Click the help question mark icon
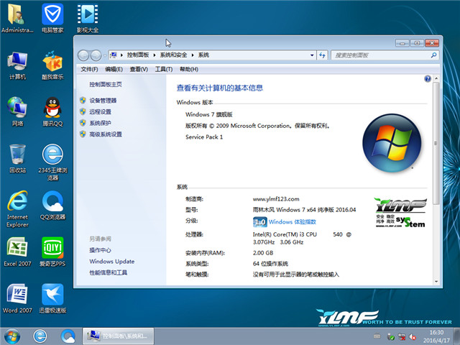 (428, 78)
